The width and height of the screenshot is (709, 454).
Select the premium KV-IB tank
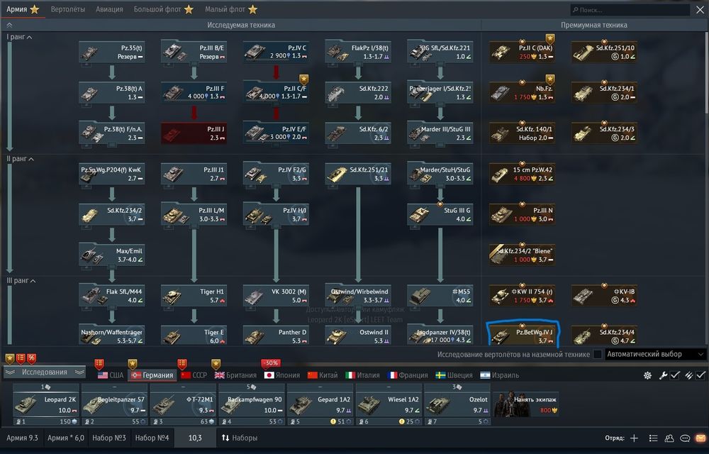(604, 296)
